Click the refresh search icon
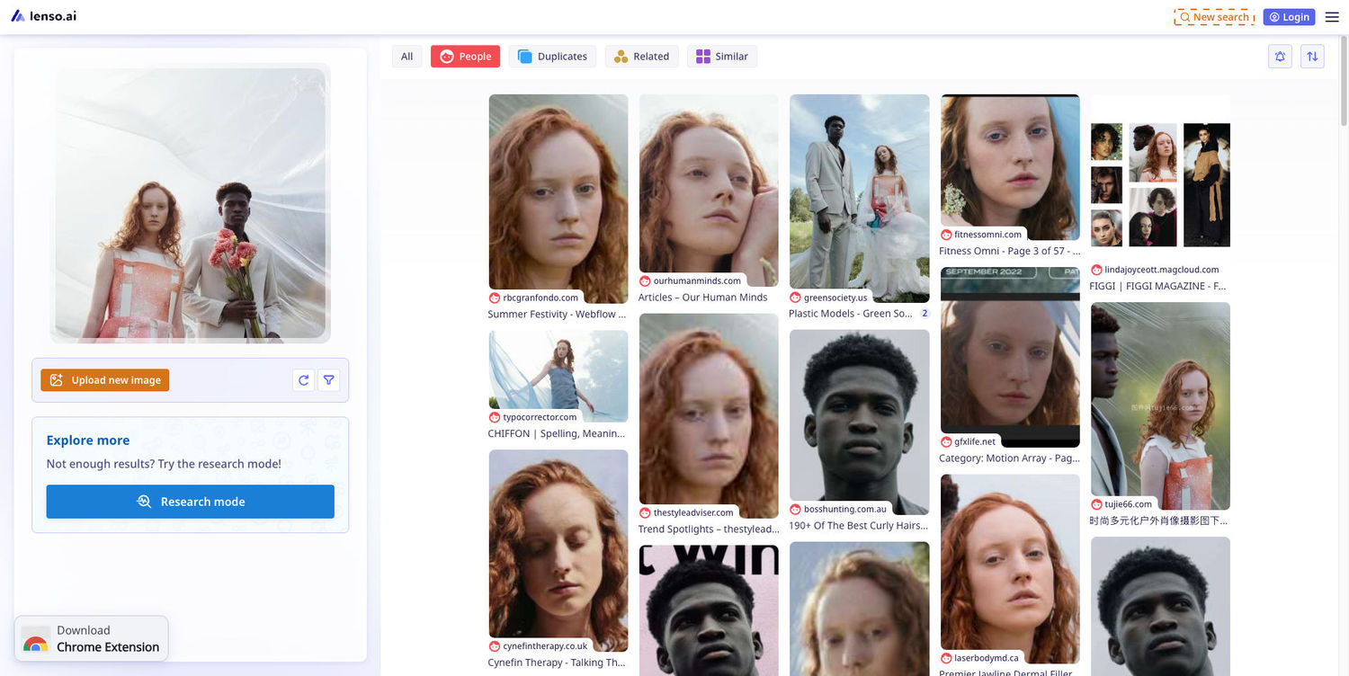This screenshot has width=1349, height=676. click(304, 380)
